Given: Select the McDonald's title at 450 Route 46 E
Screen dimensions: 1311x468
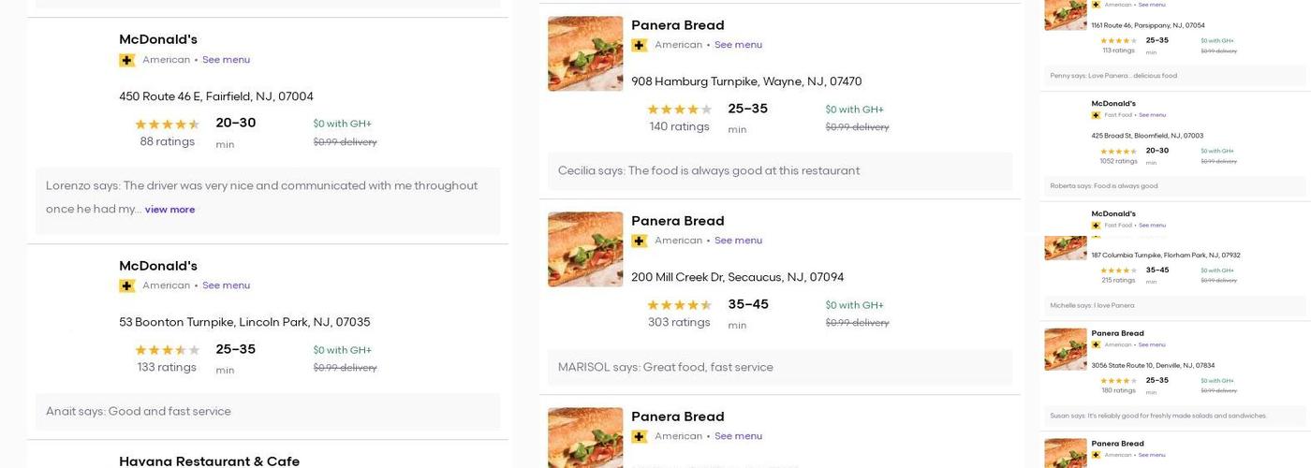Looking at the screenshot, I should pos(158,39).
